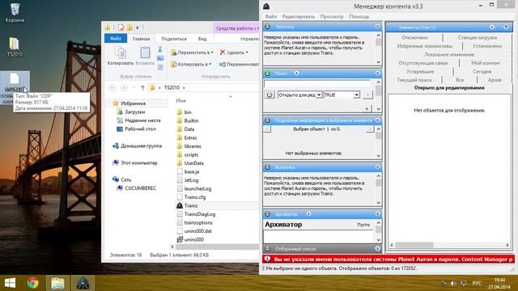Click the Файл tab in Explorer ribbon
The image size is (518, 291).
point(116,39)
